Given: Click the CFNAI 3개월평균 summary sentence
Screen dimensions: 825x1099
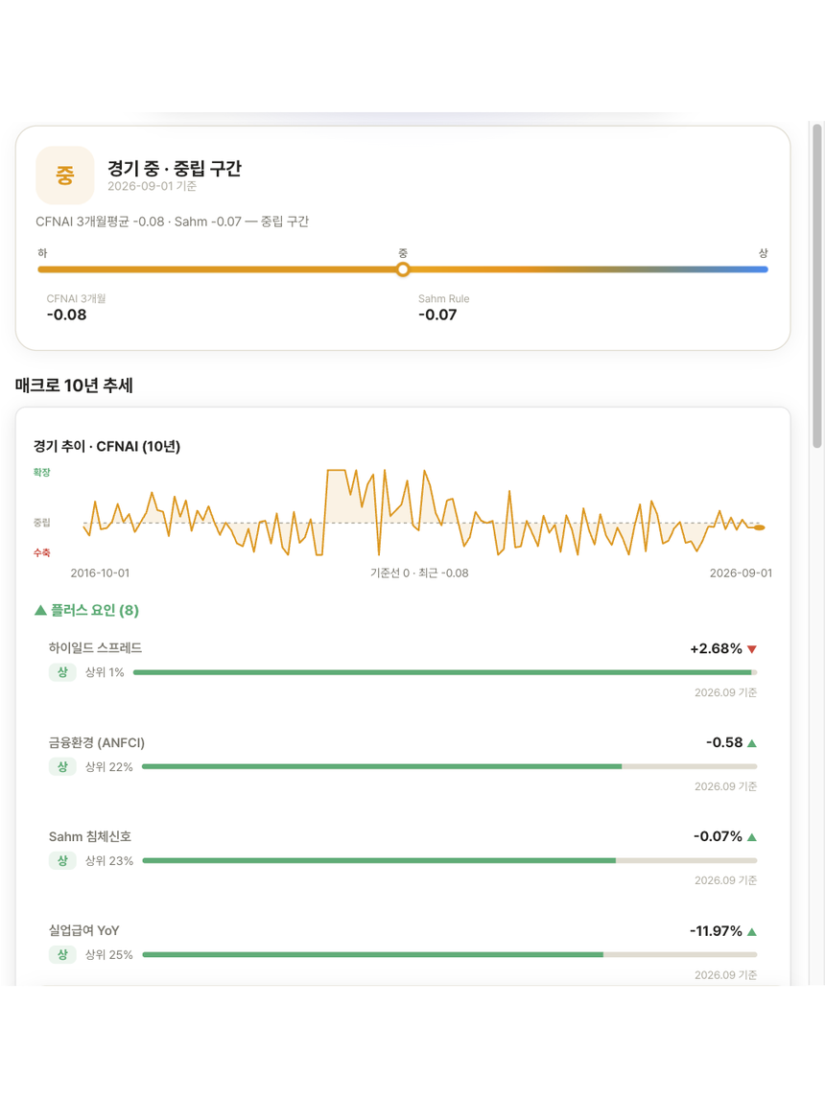Looking at the screenshot, I should (x=173, y=222).
